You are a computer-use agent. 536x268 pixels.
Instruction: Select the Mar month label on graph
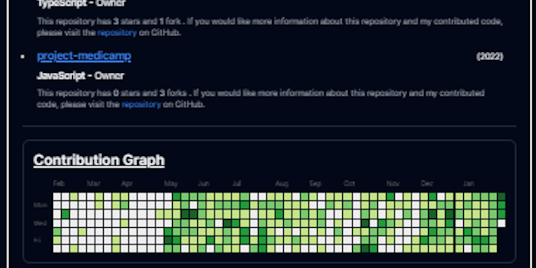click(x=93, y=184)
